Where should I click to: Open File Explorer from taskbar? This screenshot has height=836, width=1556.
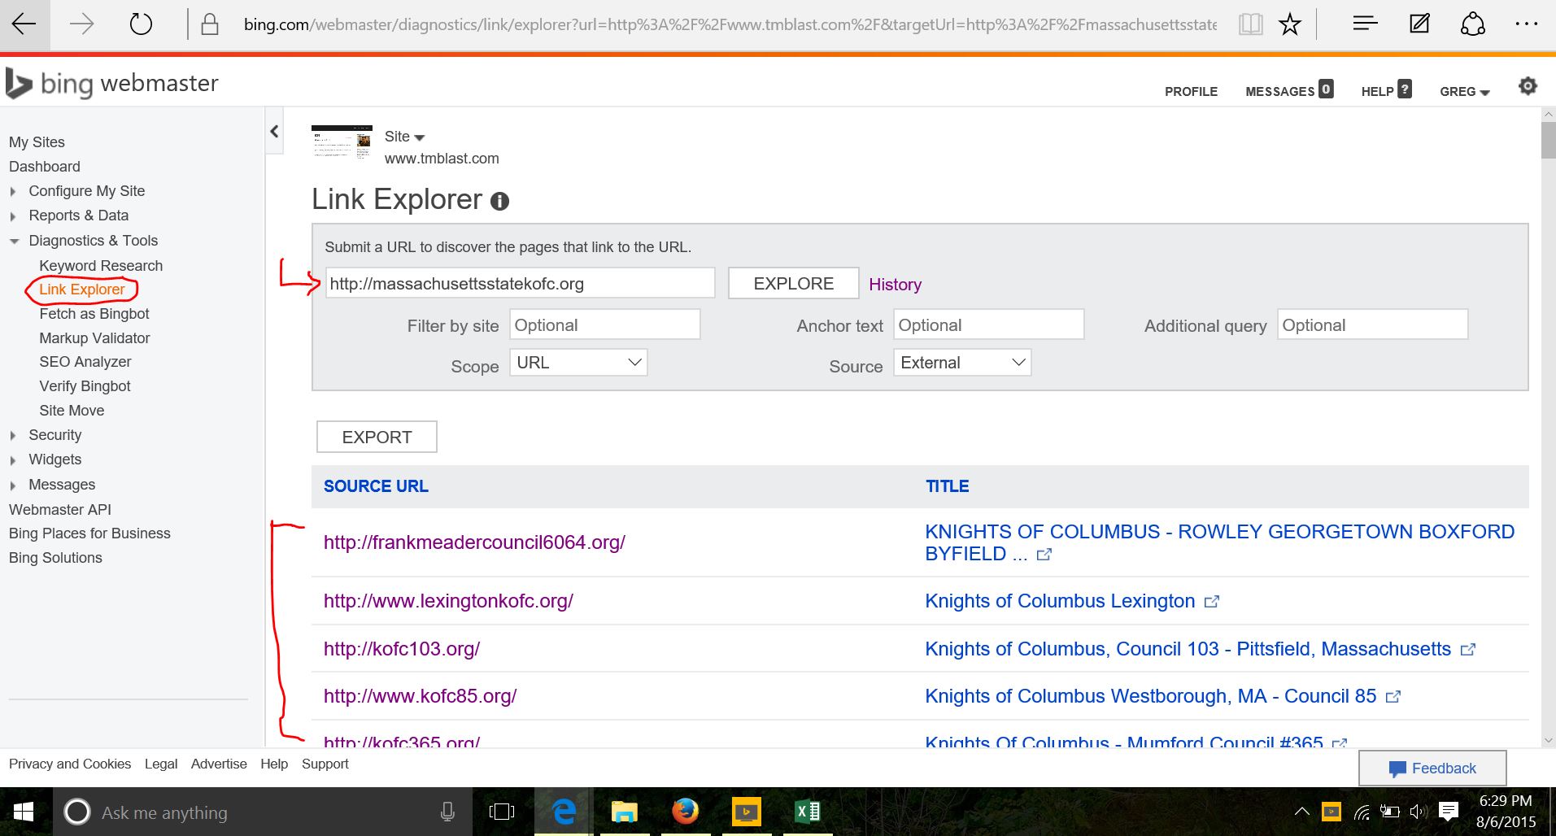point(624,812)
